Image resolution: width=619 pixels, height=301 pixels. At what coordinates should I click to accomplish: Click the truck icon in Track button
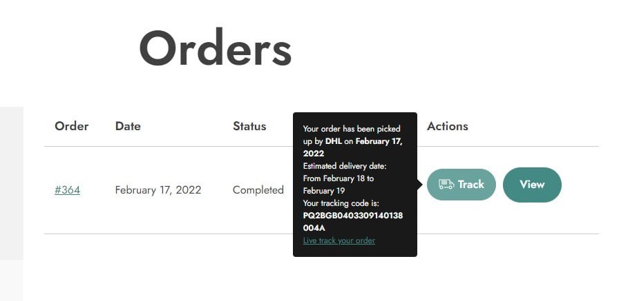[446, 185]
